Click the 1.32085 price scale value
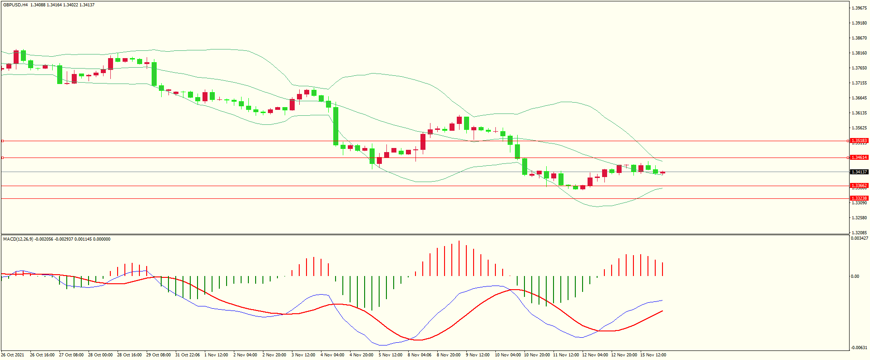This screenshot has height=360, width=870. (859, 233)
